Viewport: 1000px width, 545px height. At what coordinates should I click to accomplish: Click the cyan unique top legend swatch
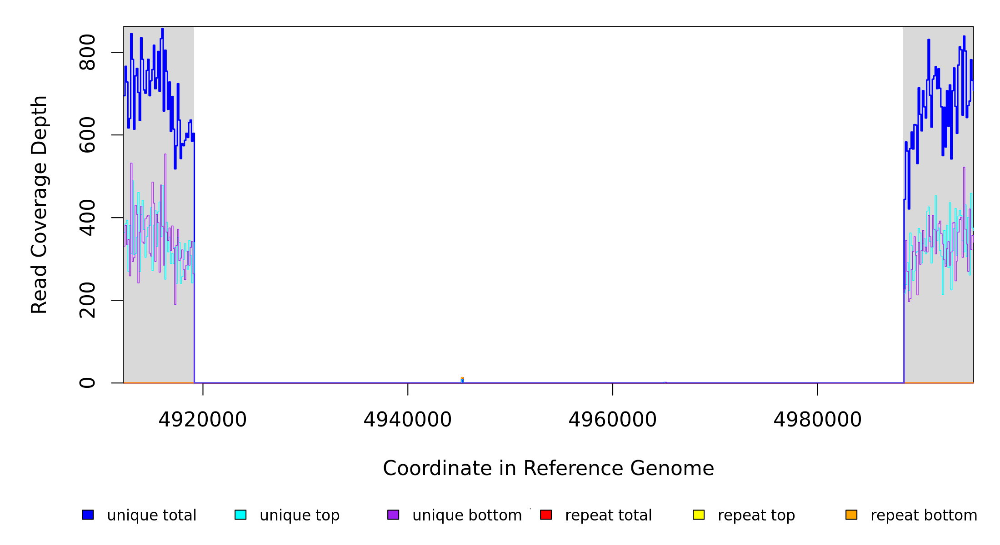point(240,515)
